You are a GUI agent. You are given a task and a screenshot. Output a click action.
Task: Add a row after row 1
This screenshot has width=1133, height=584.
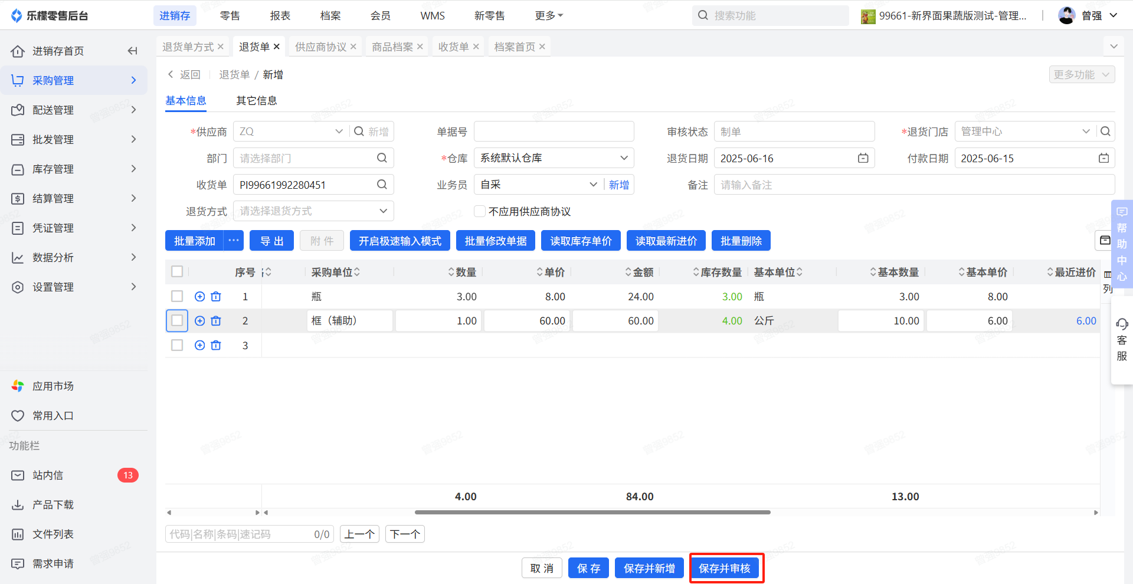coord(199,297)
